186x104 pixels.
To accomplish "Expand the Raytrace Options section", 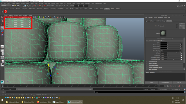I will pos(147,66).
